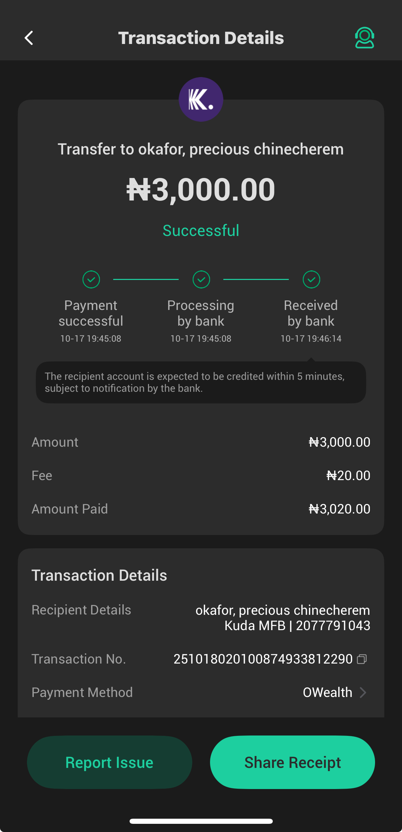Copy the transaction number icon

(x=362, y=659)
